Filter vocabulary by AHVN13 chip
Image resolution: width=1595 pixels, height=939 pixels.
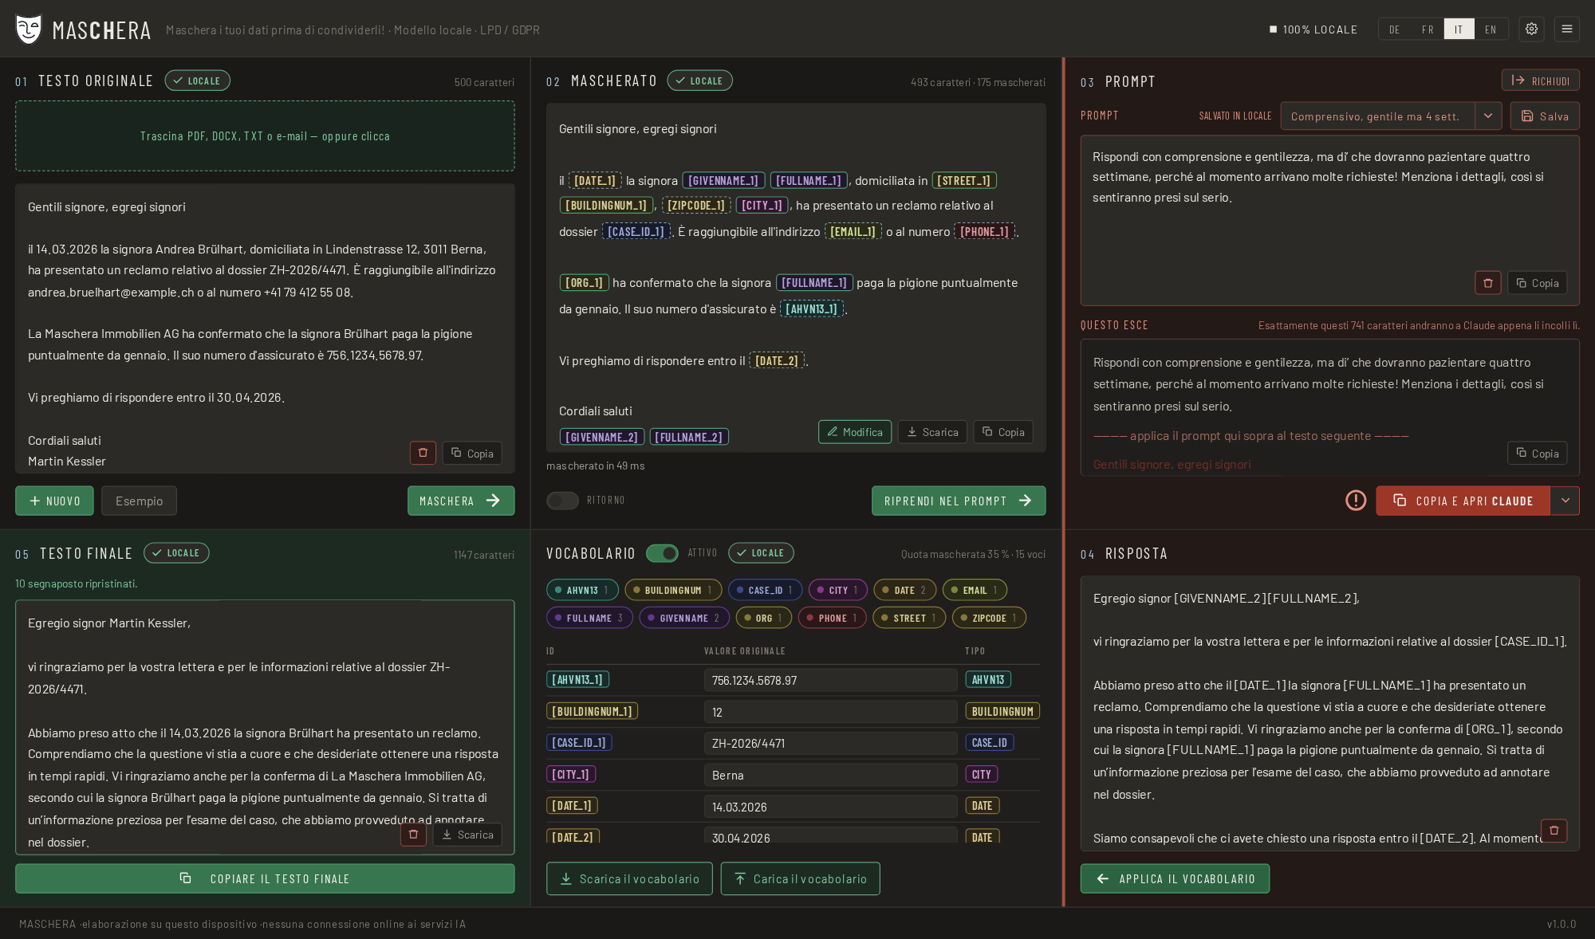(582, 590)
